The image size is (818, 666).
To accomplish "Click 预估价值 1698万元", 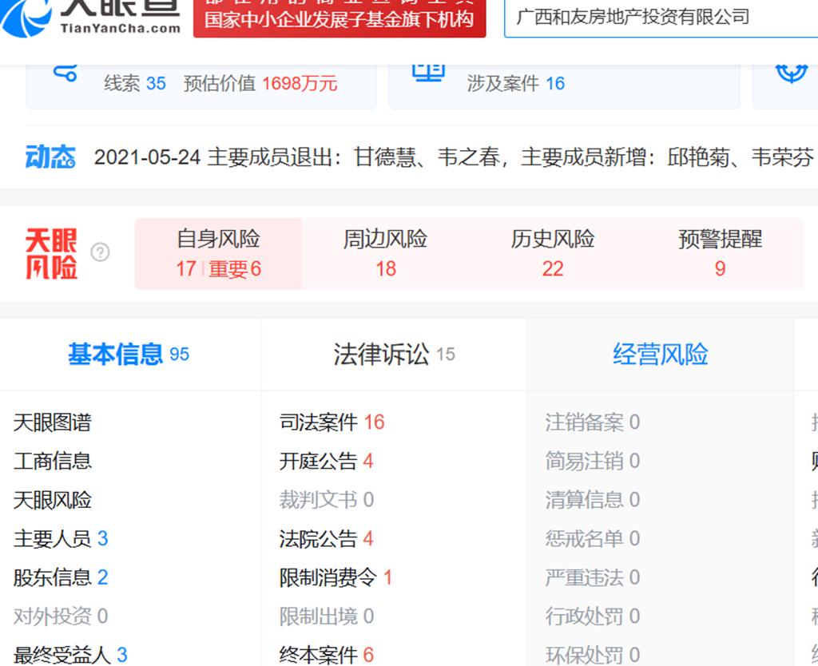I will point(260,83).
